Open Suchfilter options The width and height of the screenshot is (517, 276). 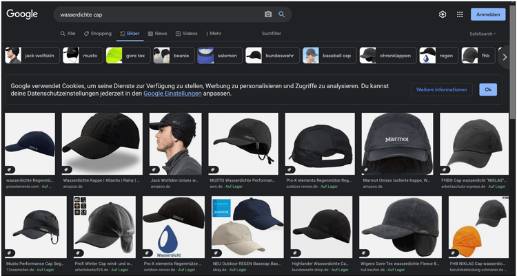pyautogui.click(x=272, y=34)
